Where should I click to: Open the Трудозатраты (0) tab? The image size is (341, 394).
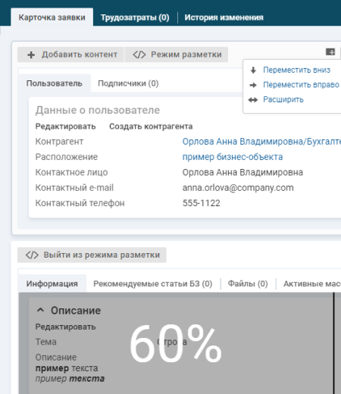click(135, 17)
